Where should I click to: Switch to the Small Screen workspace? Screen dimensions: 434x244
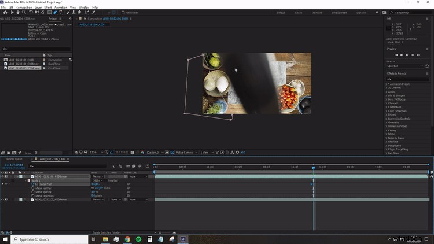tap(339, 13)
